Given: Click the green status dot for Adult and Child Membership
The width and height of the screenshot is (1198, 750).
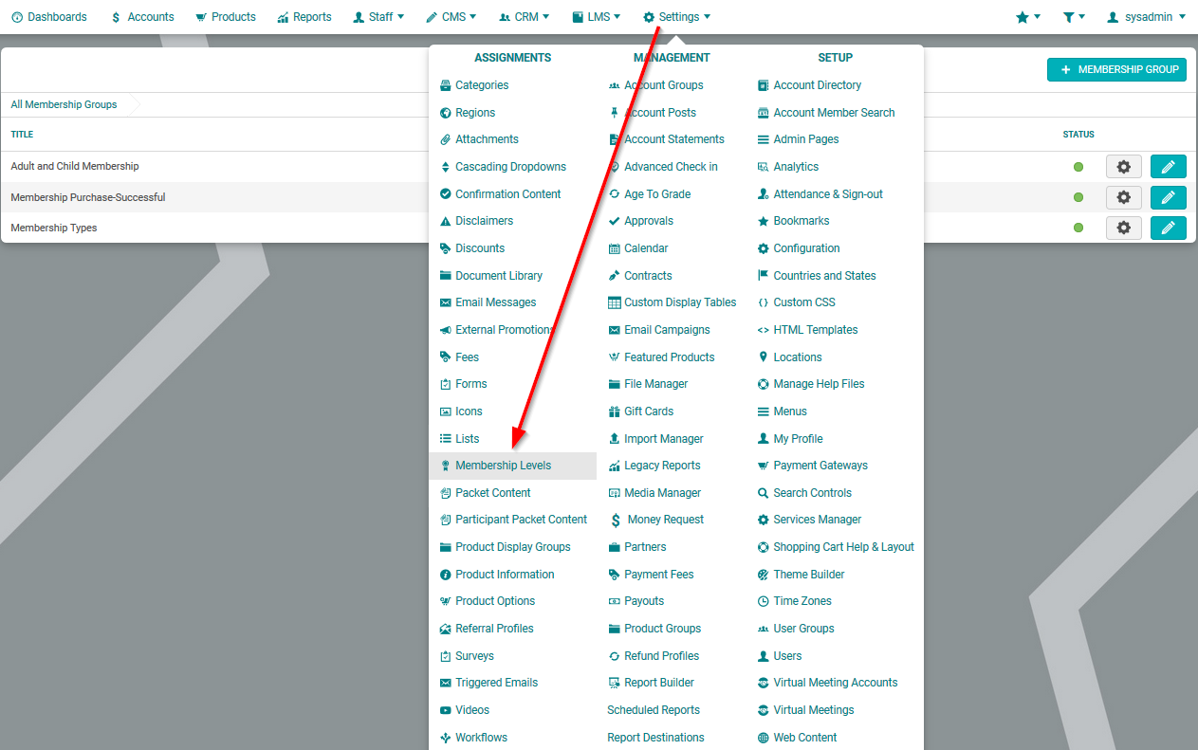Looking at the screenshot, I should pyautogui.click(x=1078, y=167).
